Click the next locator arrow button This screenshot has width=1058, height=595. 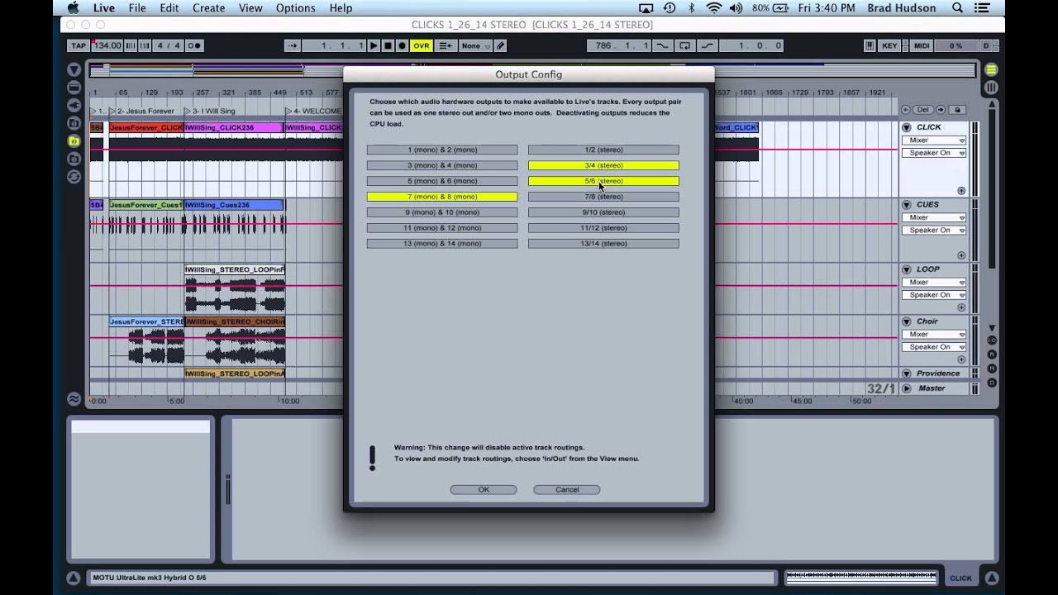[x=940, y=110]
